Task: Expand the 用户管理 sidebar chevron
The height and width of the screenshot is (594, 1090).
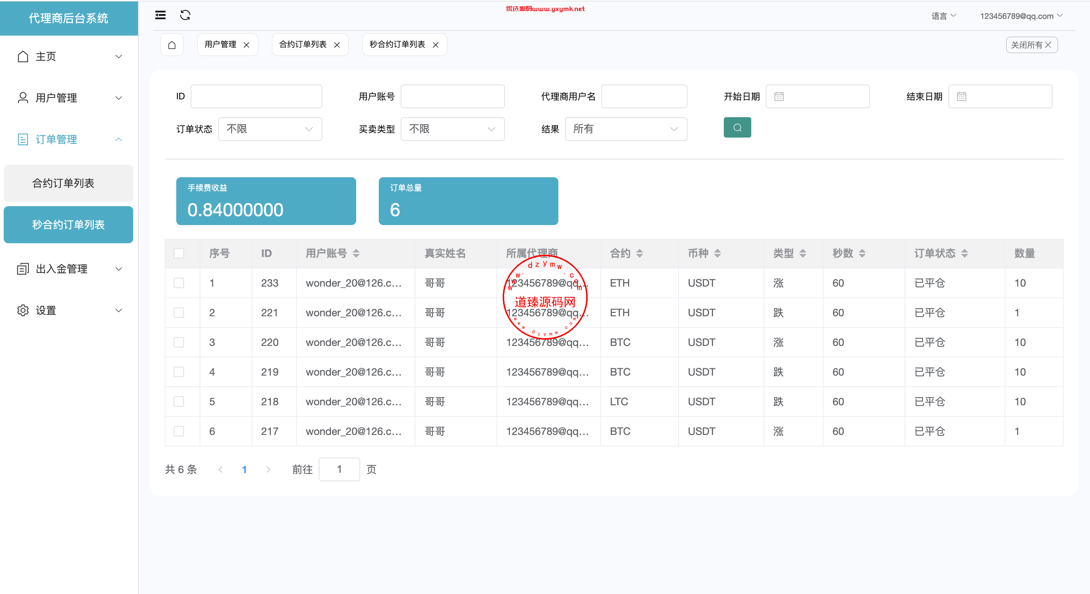Action: pyautogui.click(x=119, y=98)
